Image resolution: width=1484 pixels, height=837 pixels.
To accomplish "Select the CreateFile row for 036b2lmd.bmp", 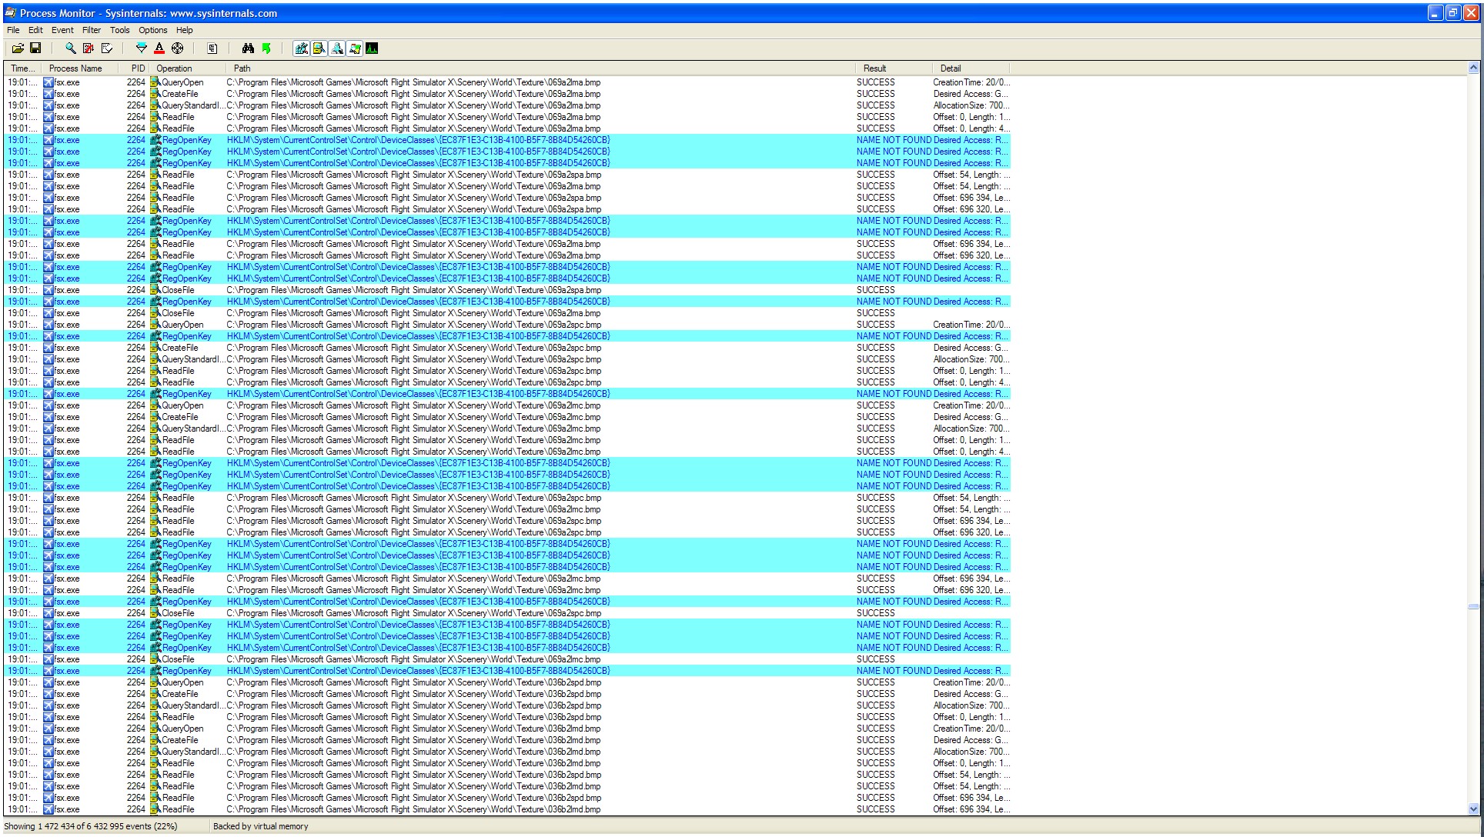I will (x=507, y=740).
